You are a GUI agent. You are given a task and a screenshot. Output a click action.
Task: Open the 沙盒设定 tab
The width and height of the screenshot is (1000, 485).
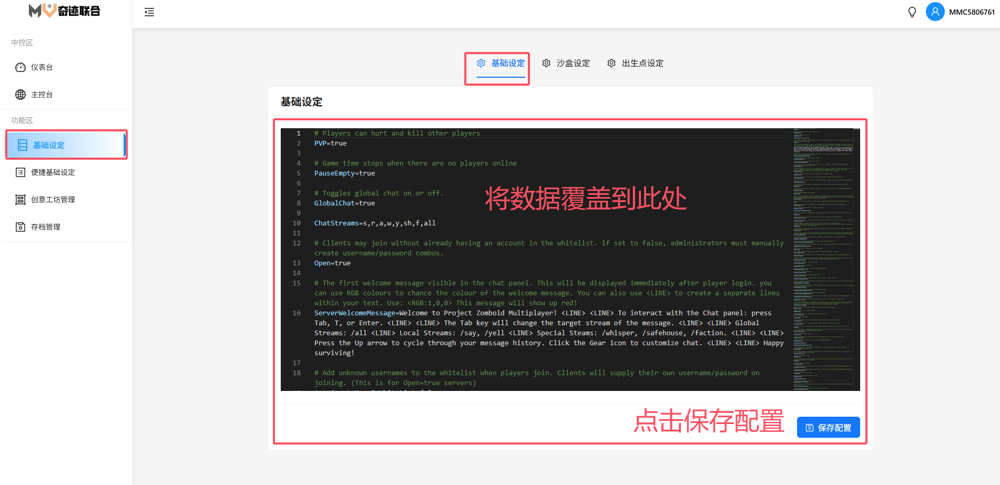click(x=573, y=63)
